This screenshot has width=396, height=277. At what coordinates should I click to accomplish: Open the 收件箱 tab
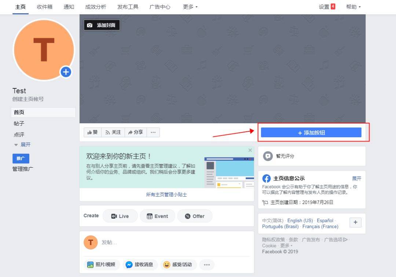click(x=45, y=7)
